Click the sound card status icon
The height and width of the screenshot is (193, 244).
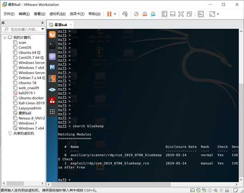pyautogui.click(x=216, y=190)
